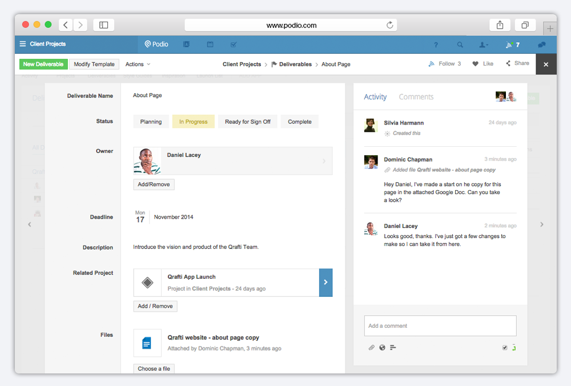Set status to Complete
Screen dimensions: 571x386
coord(300,122)
